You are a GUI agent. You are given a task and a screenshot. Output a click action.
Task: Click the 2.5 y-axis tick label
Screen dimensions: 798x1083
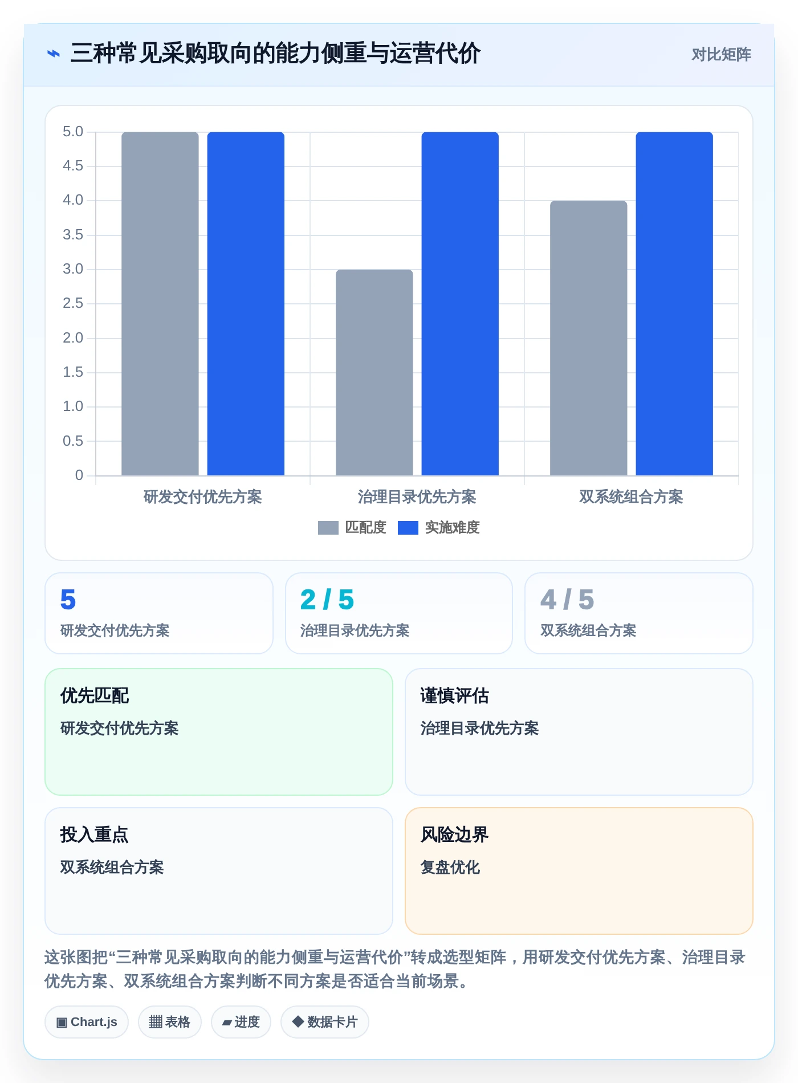point(73,303)
